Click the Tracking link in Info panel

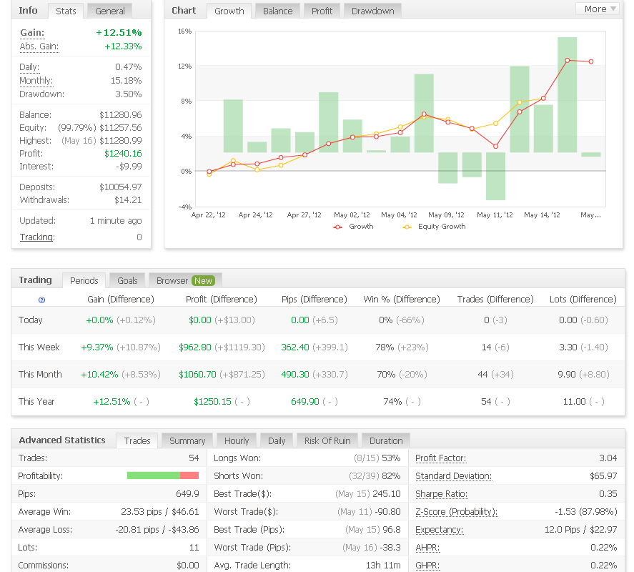click(x=36, y=237)
